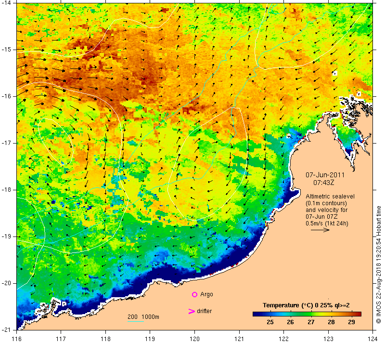
Task: Click the latitude axis label -14
Action: 6,3
